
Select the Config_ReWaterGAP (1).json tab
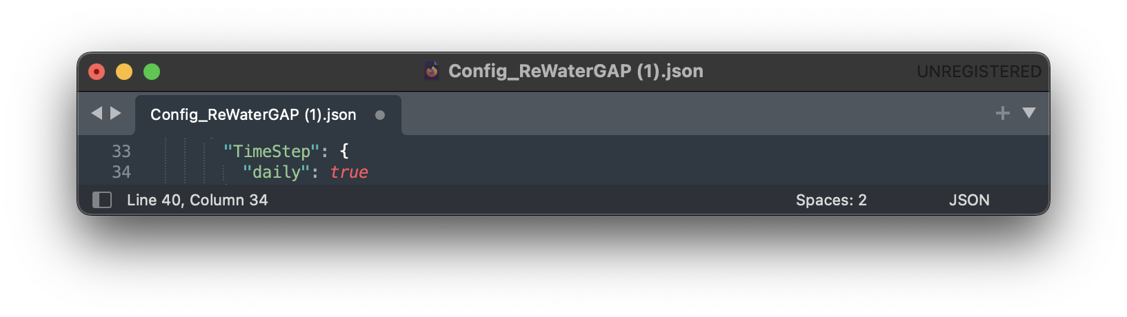pyautogui.click(x=253, y=114)
